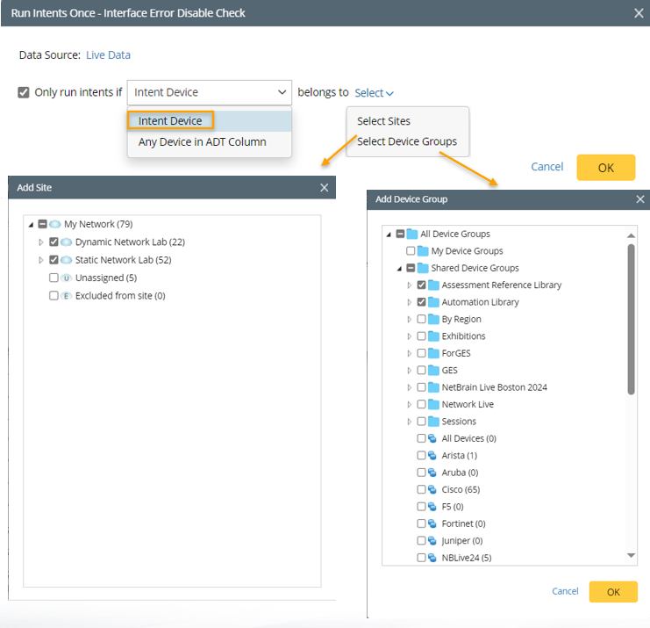Expand the Dynamic Network Lab tree node
This screenshot has height=628, width=650.
pyautogui.click(x=40, y=242)
